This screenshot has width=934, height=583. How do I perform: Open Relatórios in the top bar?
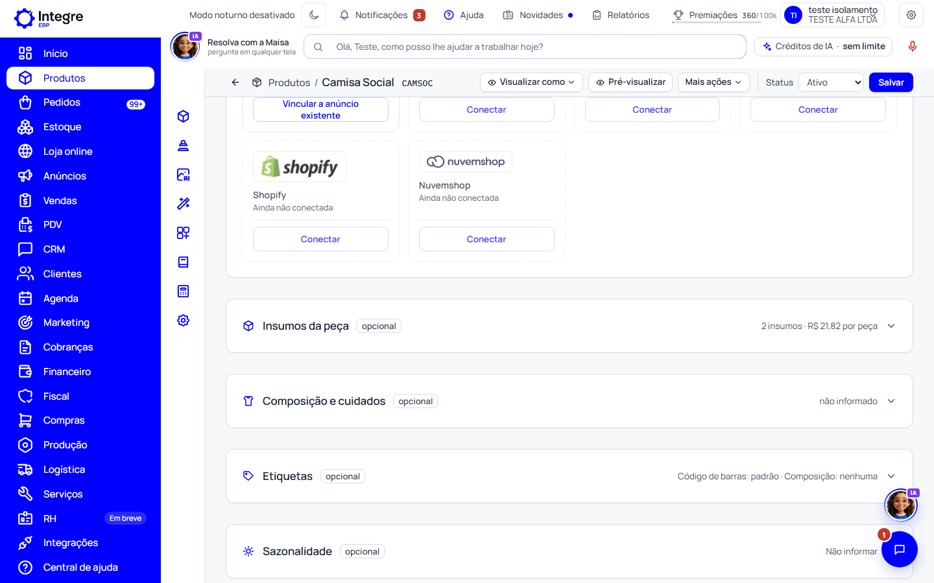pyautogui.click(x=621, y=15)
